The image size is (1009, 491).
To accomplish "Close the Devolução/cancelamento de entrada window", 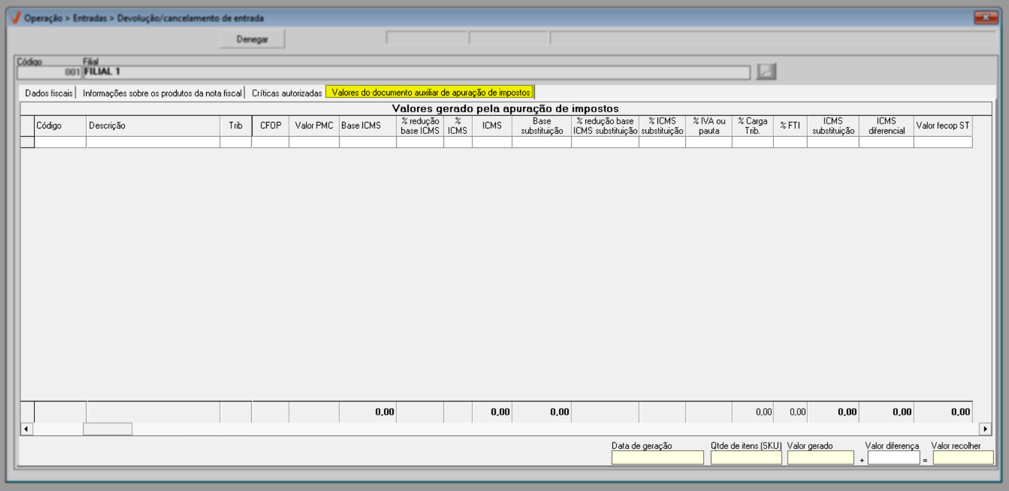I will (x=986, y=18).
